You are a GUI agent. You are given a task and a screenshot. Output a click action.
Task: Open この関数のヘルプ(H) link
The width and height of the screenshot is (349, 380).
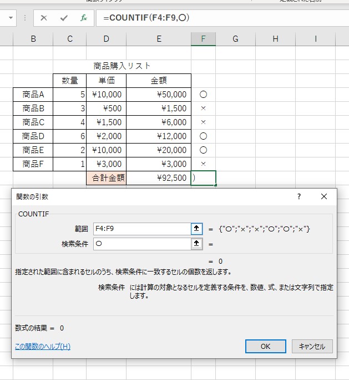coord(43,347)
